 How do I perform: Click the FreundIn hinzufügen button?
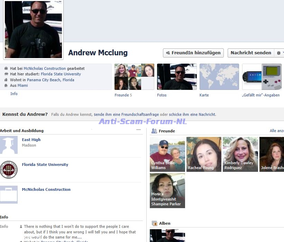[x=193, y=53]
